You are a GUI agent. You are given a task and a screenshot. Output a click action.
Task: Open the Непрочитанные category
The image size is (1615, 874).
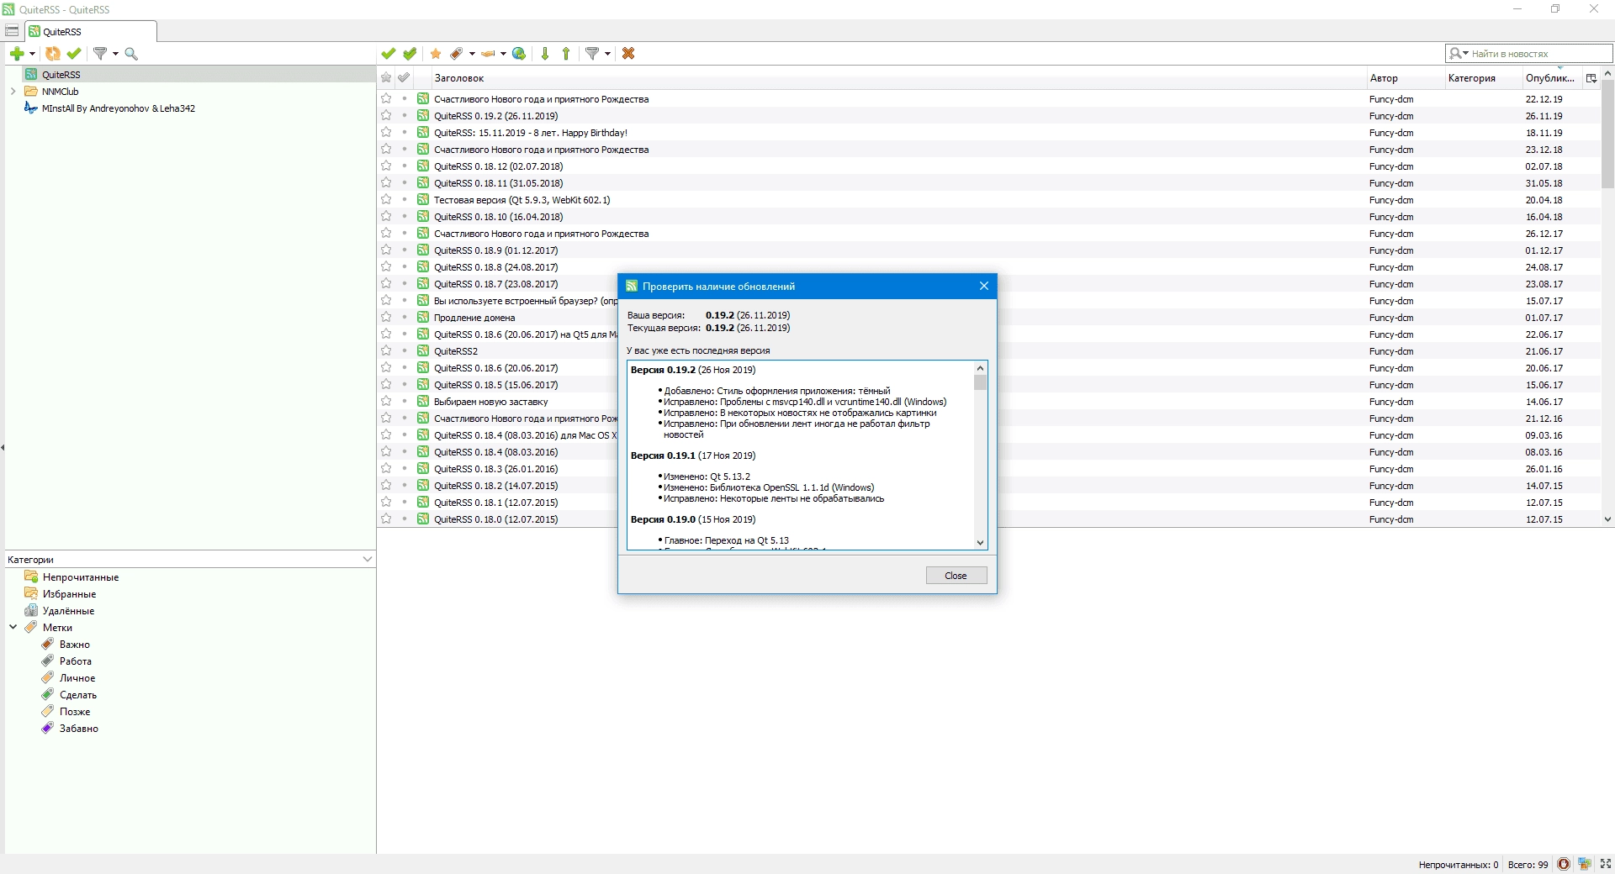(80, 577)
